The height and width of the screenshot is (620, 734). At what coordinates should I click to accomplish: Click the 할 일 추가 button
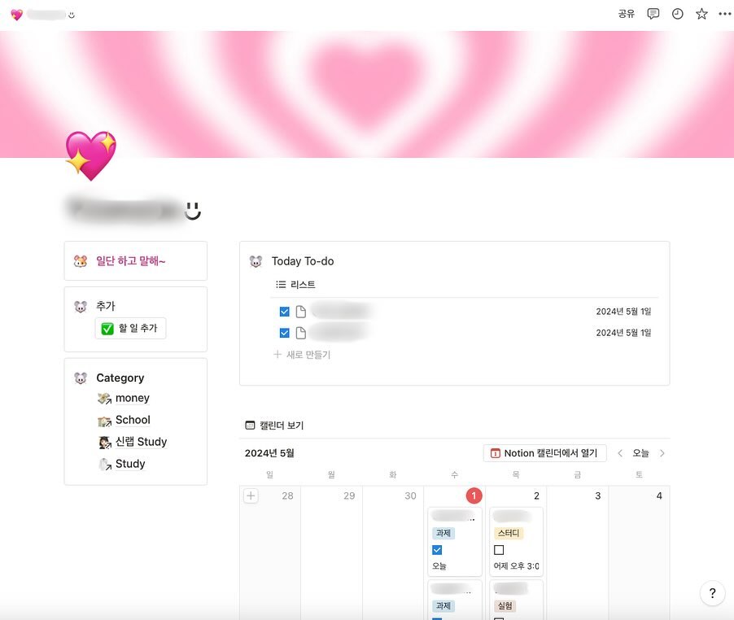(130, 328)
